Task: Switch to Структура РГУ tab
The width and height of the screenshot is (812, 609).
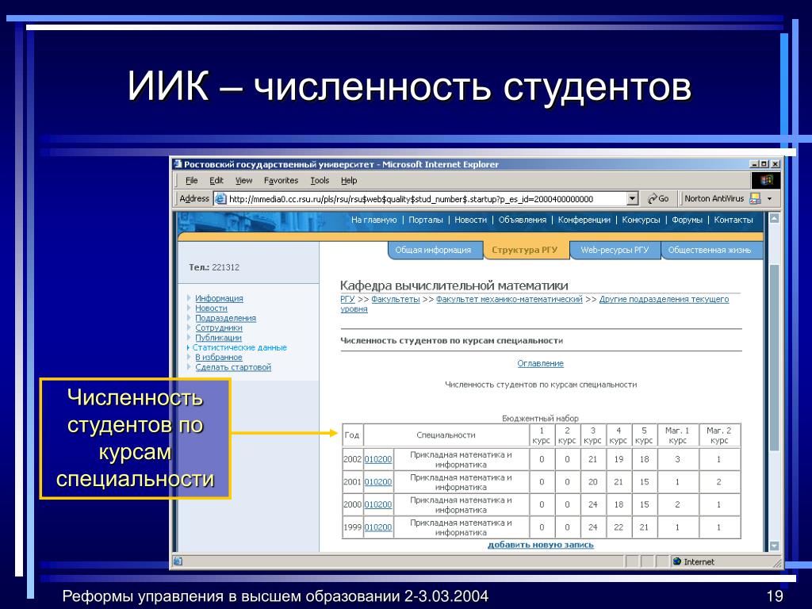Action: 525,250
